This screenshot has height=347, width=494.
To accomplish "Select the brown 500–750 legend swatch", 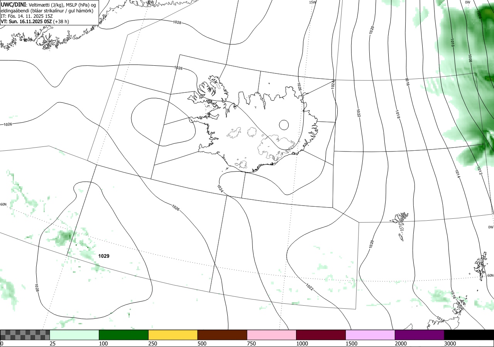I will [x=222, y=335].
